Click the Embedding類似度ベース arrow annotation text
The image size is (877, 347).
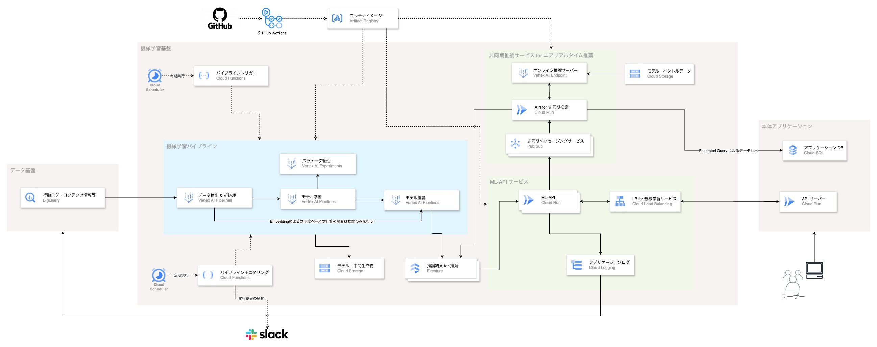point(322,221)
